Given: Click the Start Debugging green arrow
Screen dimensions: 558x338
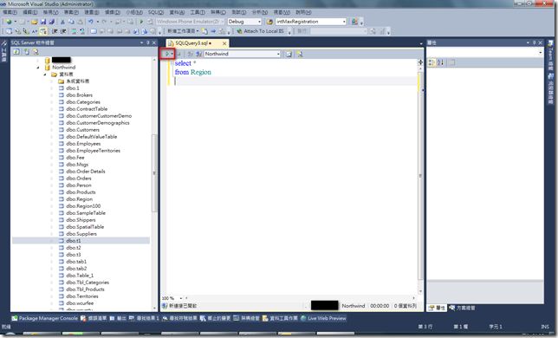Looking at the screenshot, I should pos(141,22).
